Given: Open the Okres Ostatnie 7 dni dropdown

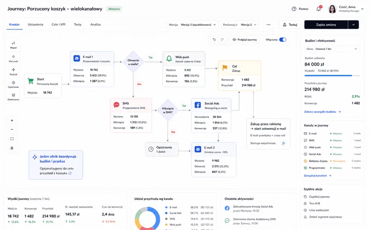Looking at the screenshot, I should [x=332, y=49].
